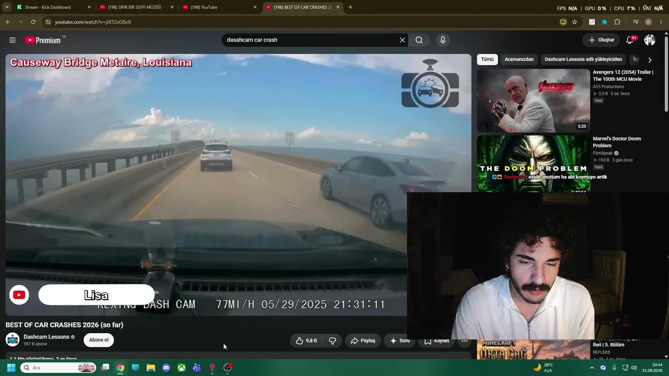Open Task View on the taskbar

click(x=105, y=368)
